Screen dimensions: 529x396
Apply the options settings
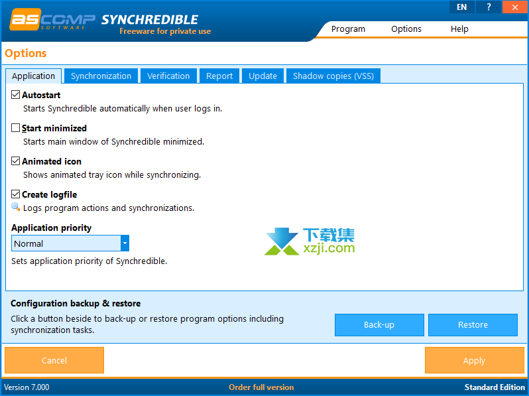tap(475, 360)
